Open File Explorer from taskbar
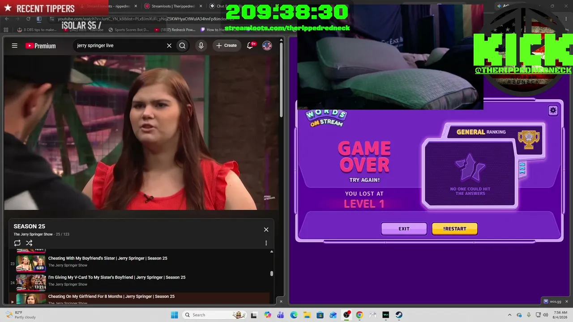 [307, 315]
